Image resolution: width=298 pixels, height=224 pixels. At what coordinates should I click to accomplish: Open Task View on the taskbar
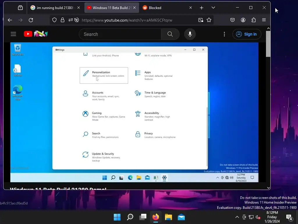click(x=143, y=217)
